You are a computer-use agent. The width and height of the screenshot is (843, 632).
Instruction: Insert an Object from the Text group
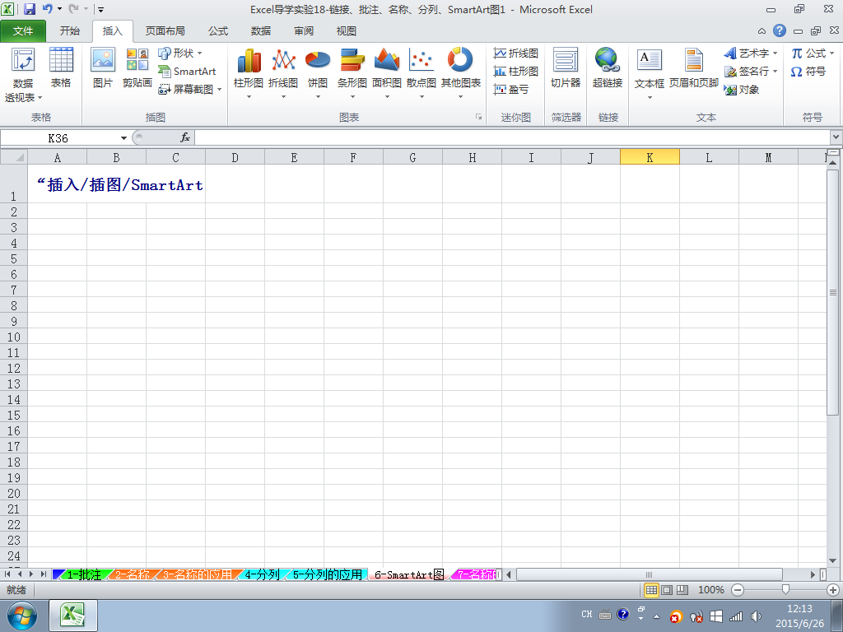(742, 89)
